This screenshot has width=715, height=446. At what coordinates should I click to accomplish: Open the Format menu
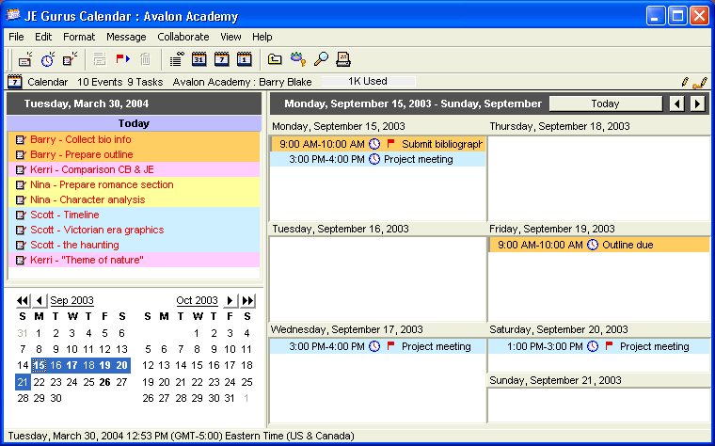(79, 37)
